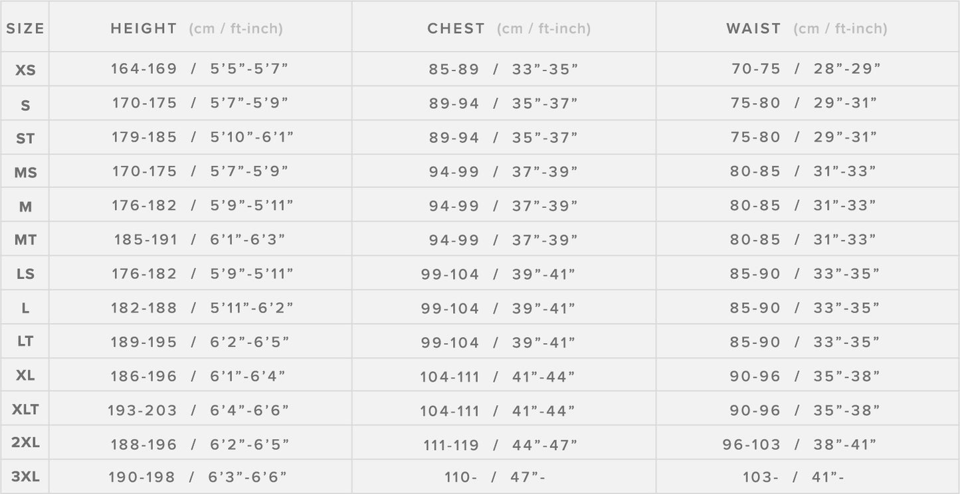This screenshot has height=494, width=960.
Task: Click the 193-203 height value
Action: tap(142, 410)
